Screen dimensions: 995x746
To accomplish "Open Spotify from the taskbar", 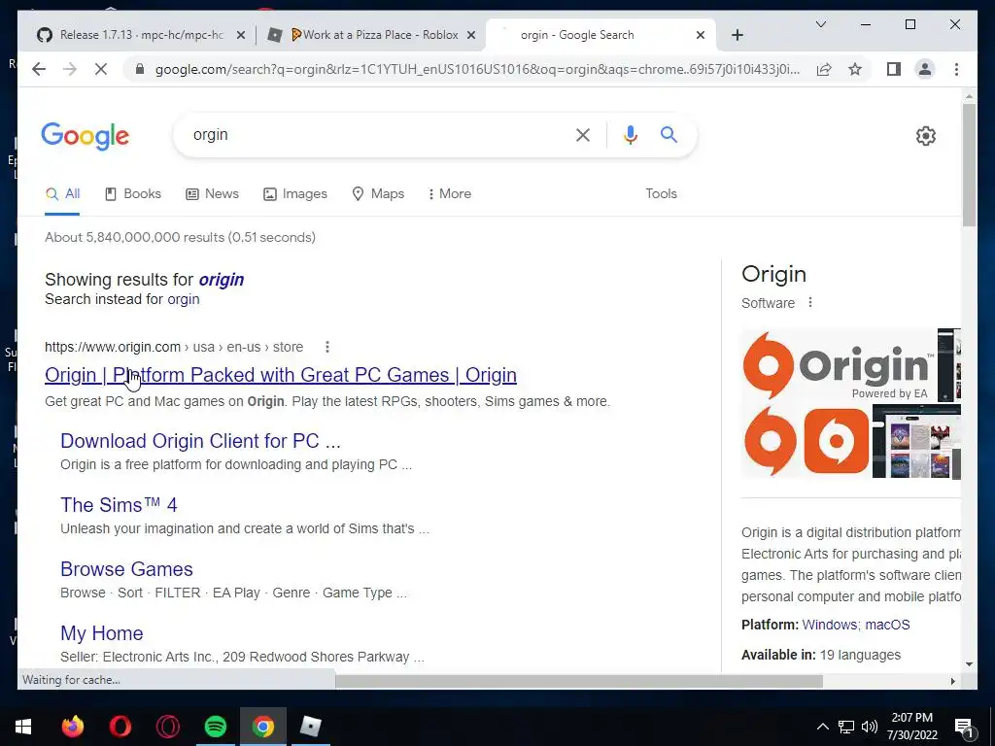I will (x=215, y=727).
